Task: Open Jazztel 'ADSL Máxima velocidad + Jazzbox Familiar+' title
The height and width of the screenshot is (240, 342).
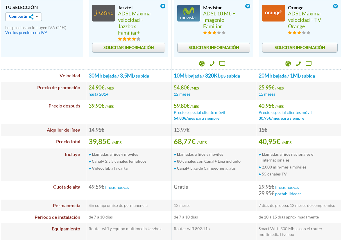Action: pos(134,23)
